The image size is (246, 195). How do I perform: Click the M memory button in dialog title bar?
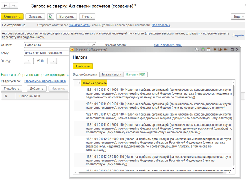[215, 50]
